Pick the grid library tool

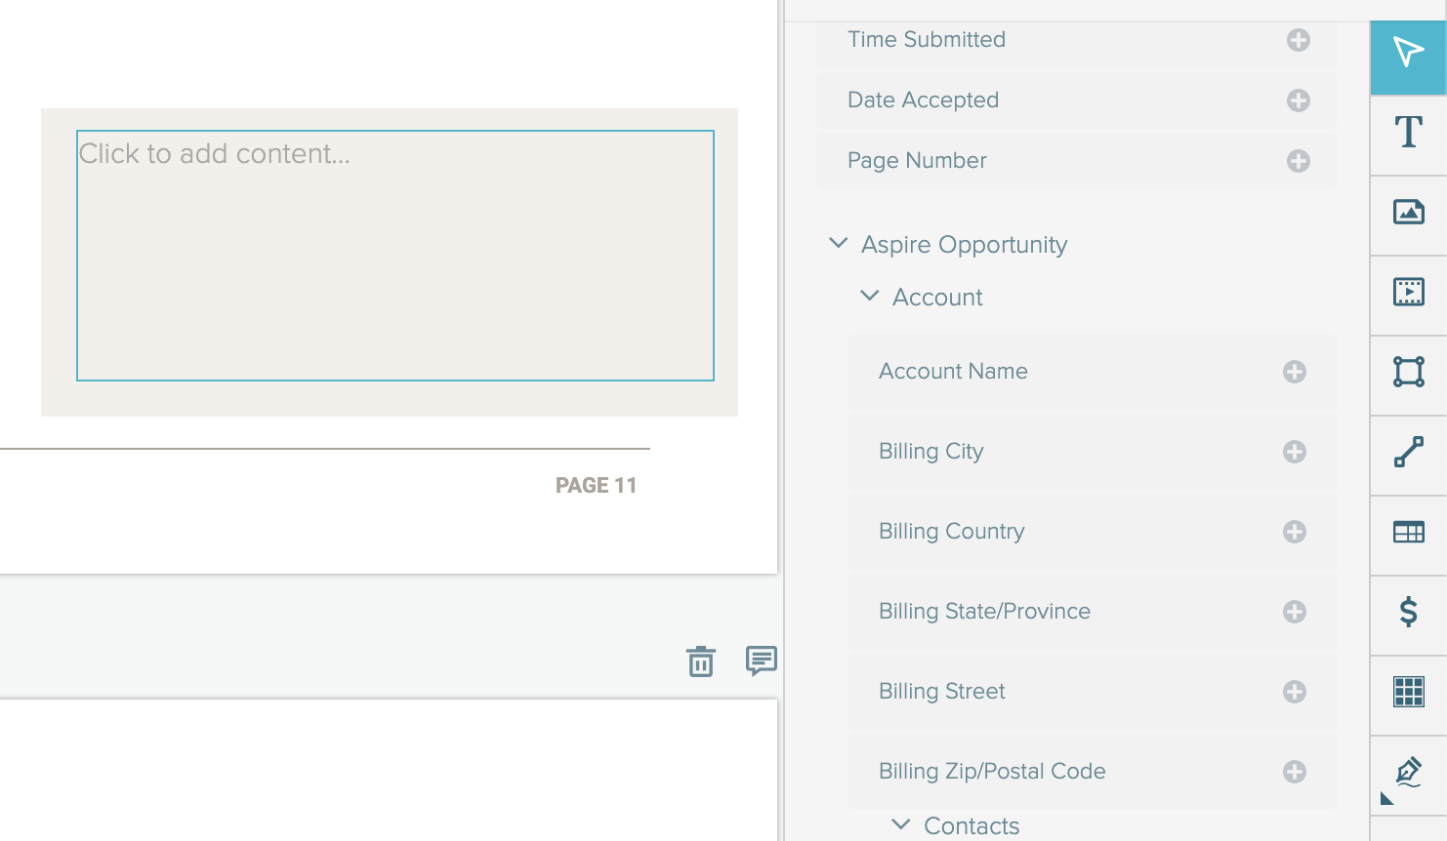coord(1408,692)
